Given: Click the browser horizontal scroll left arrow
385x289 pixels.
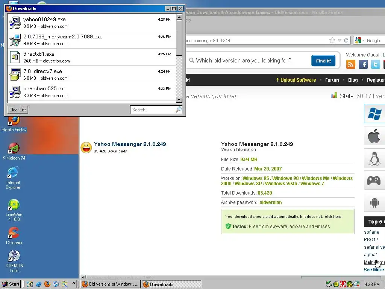Looking at the screenshot, I should 83,277.
